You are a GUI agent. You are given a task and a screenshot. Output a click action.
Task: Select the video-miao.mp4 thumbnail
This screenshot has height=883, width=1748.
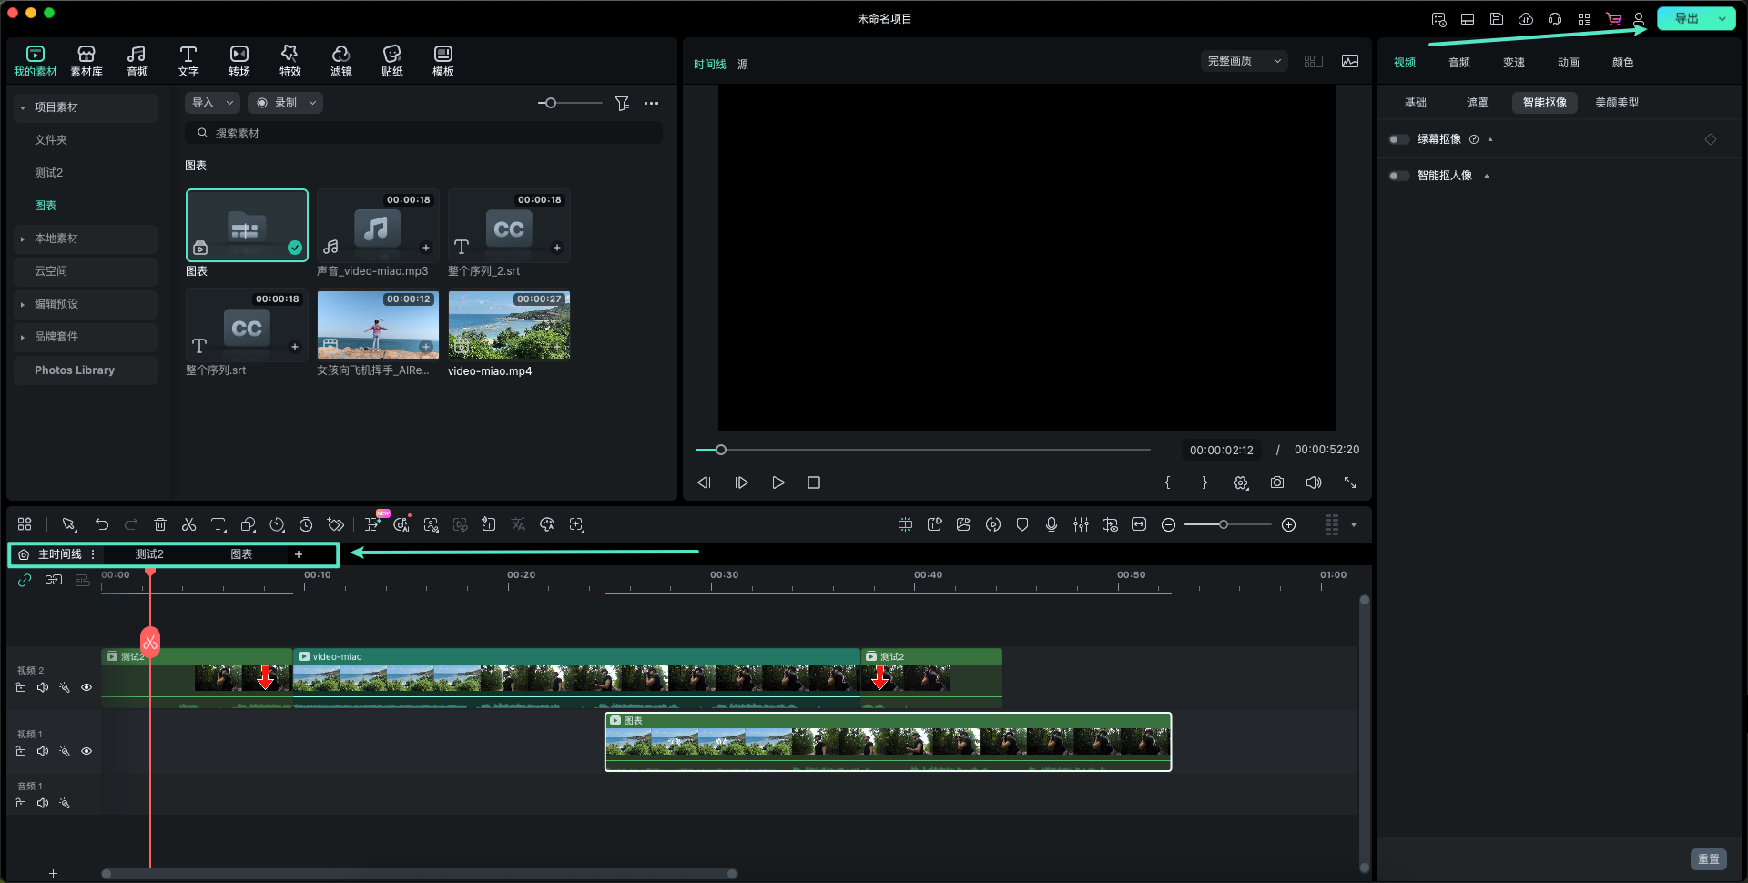click(509, 325)
